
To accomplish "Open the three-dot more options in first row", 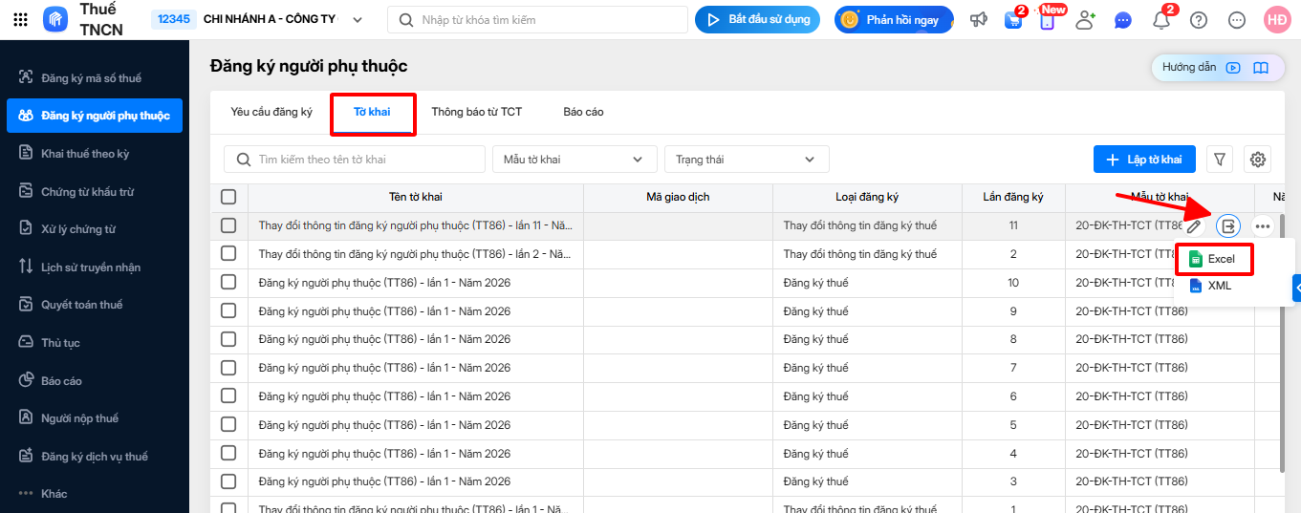I will point(1263,226).
